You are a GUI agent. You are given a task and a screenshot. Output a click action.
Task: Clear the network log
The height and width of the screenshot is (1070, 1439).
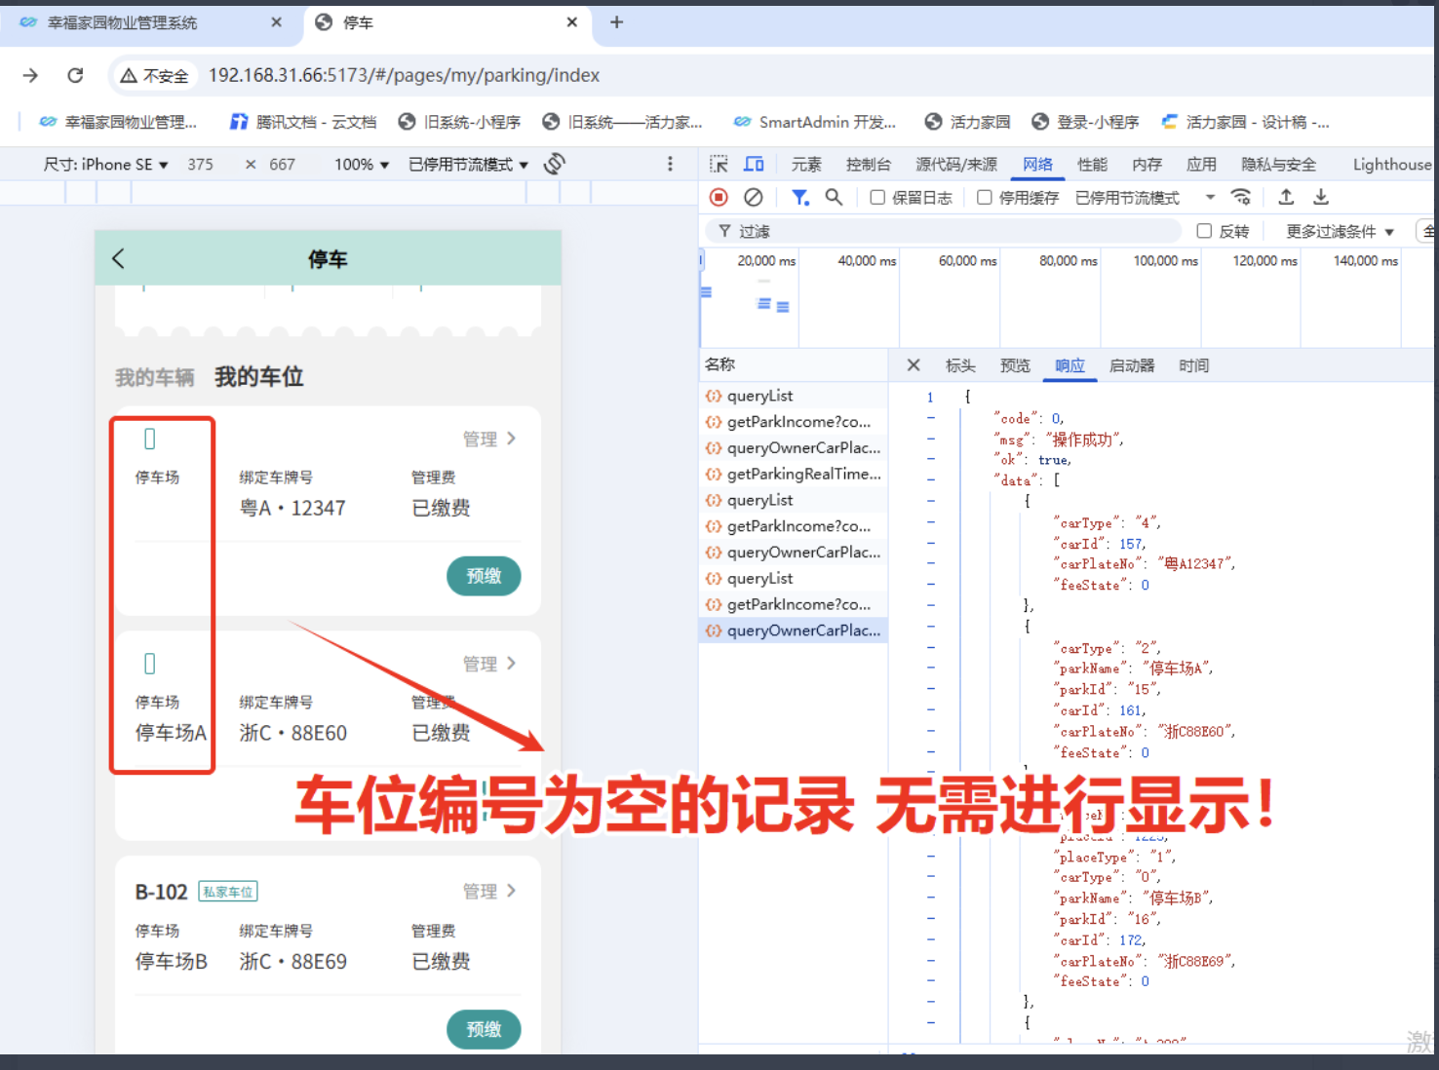click(753, 198)
